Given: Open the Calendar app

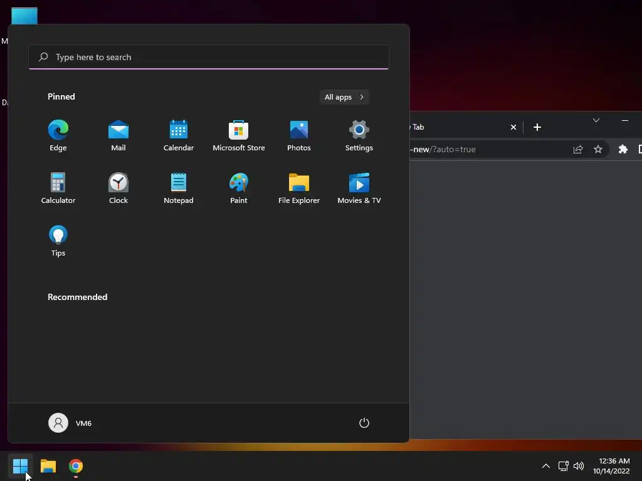Looking at the screenshot, I should point(179,136).
